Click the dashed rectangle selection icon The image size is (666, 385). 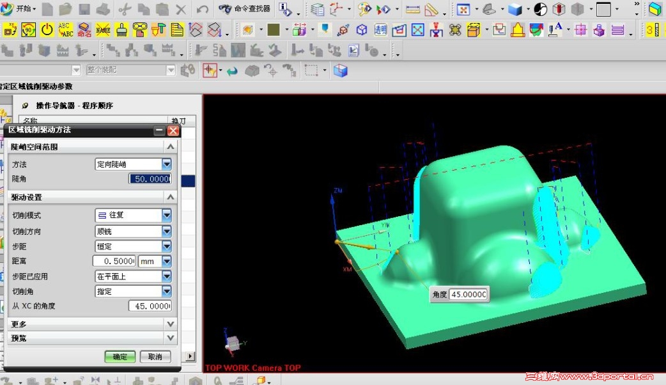coord(311,70)
